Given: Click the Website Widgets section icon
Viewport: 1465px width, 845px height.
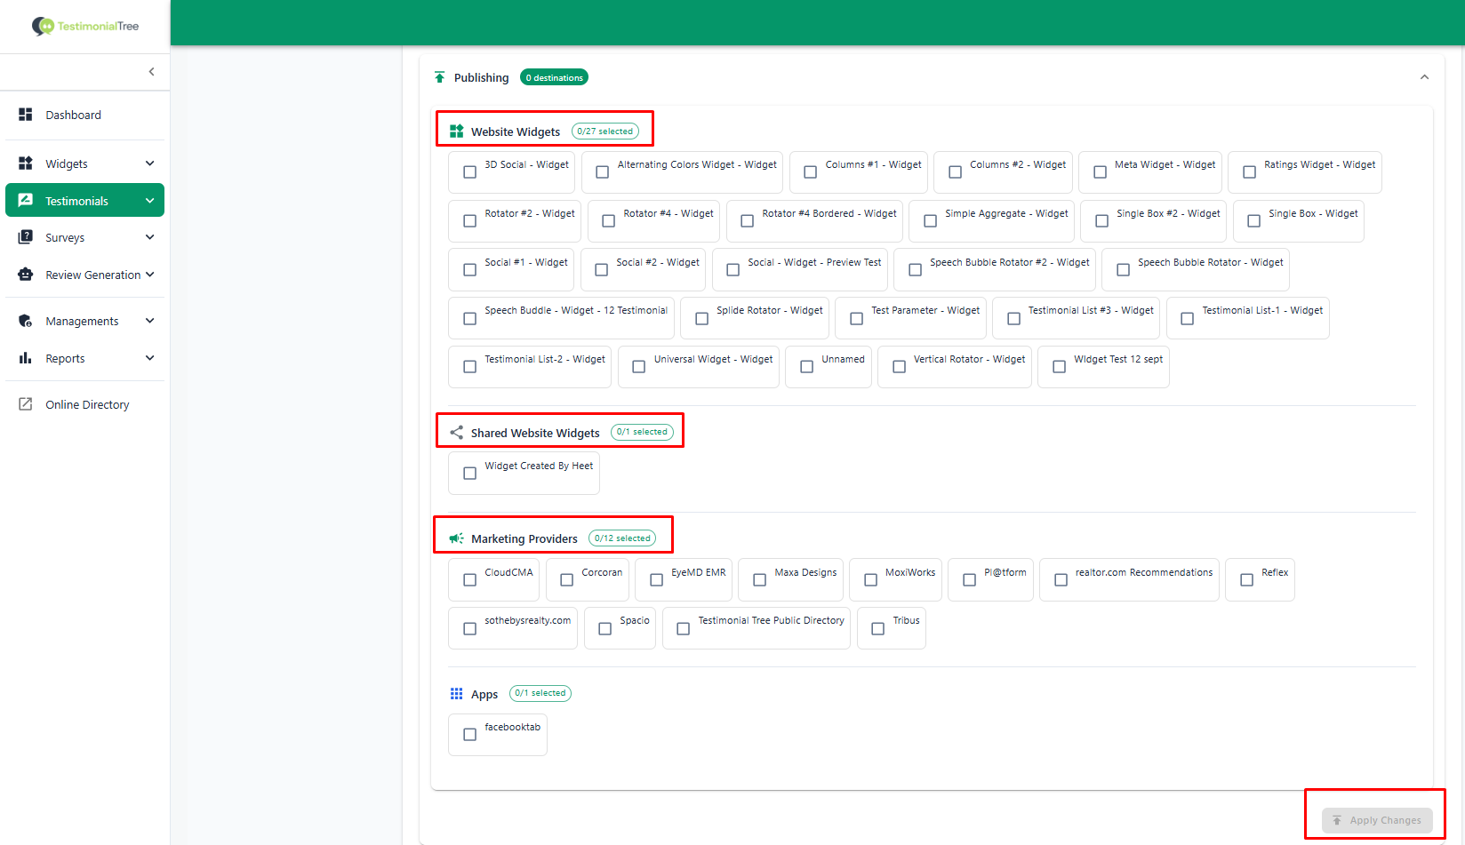Looking at the screenshot, I should pyautogui.click(x=457, y=132).
